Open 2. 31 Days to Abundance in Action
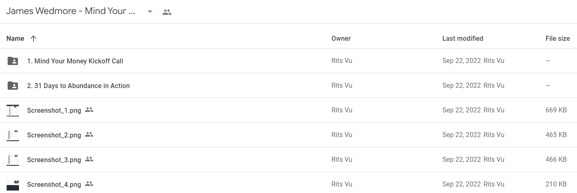 point(78,86)
